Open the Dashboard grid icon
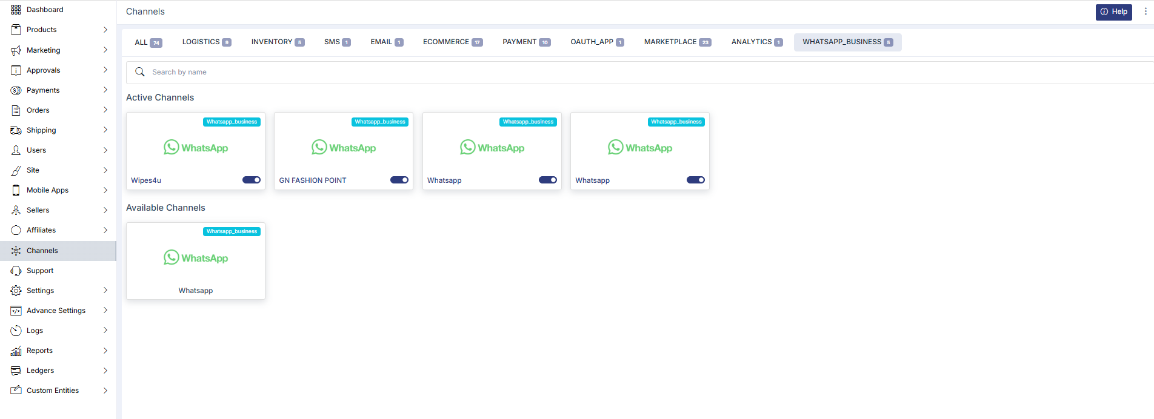Screen dimensions: 1154x419 coord(16,10)
